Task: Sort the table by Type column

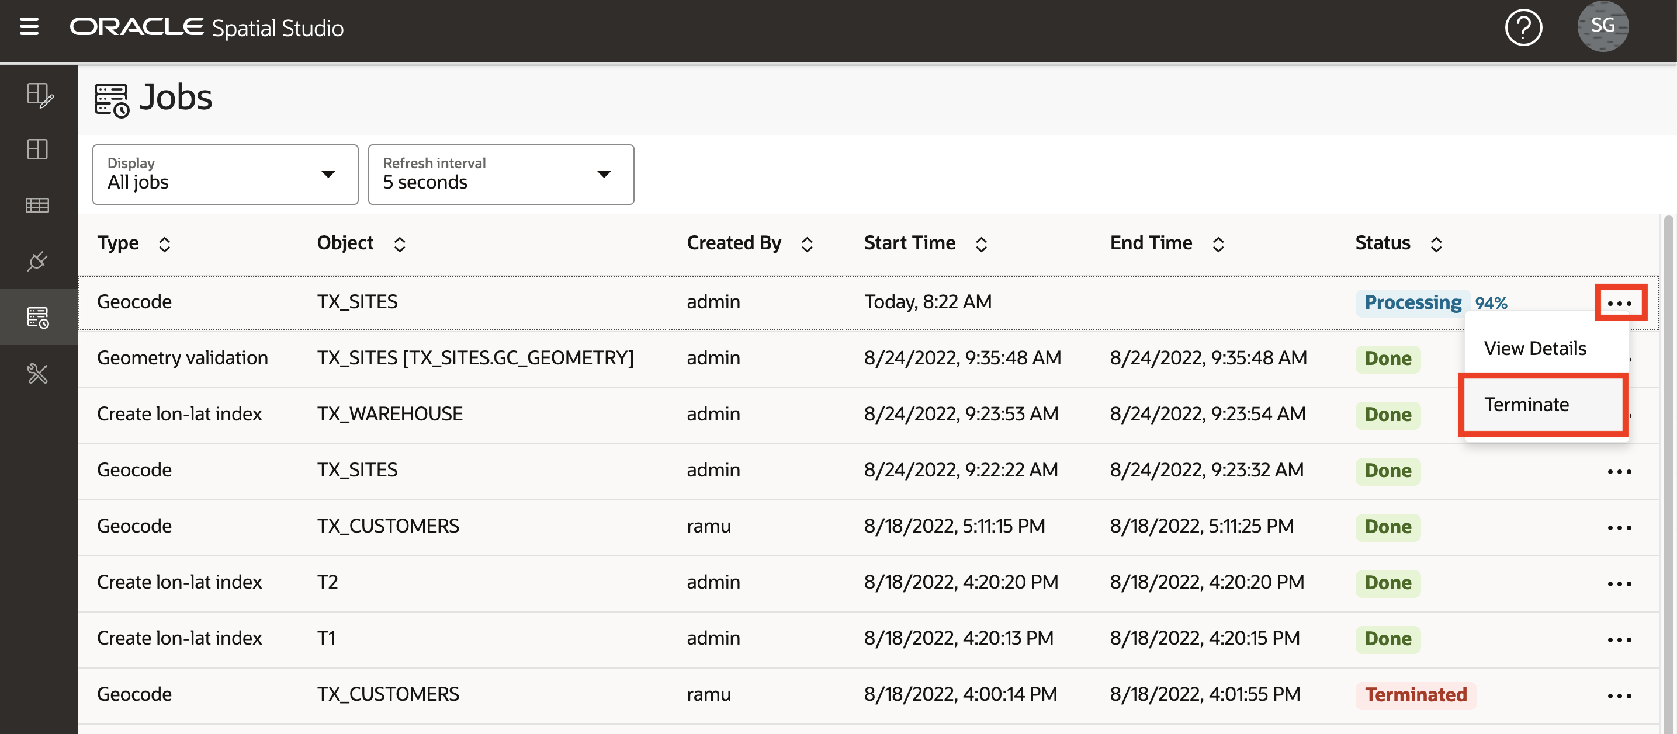Action: tap(165, 245)
